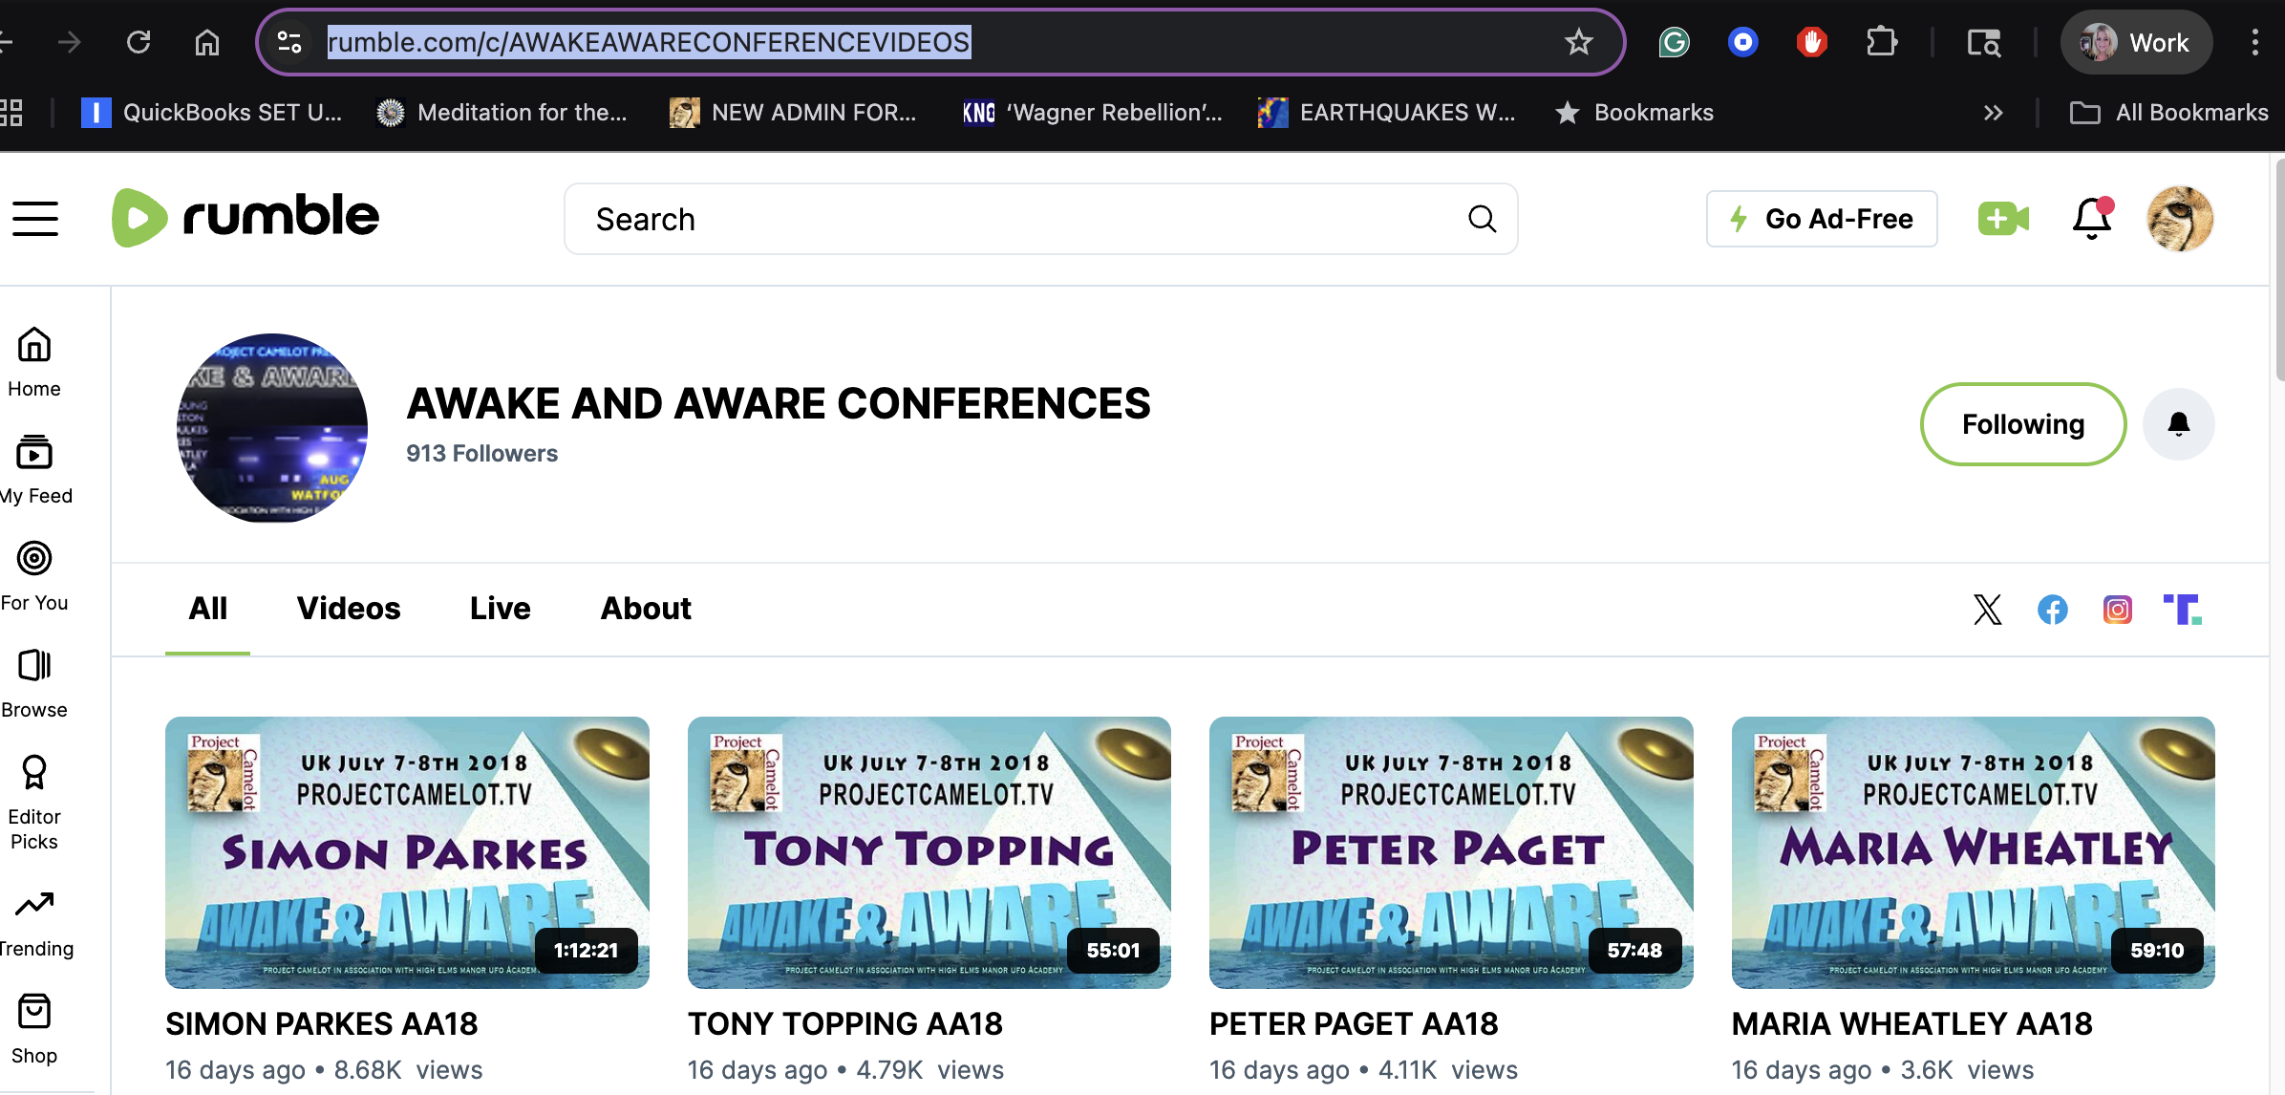Open the hamburger main menu
Viewport: 2285px width, 1095px height.
35,219
